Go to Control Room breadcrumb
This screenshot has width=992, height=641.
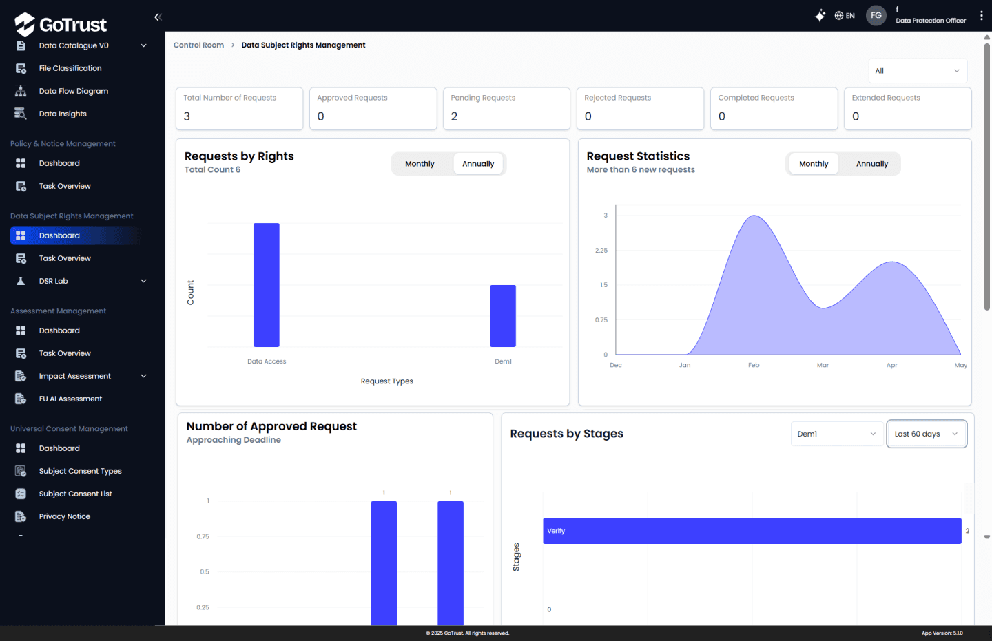click(198, 45)
